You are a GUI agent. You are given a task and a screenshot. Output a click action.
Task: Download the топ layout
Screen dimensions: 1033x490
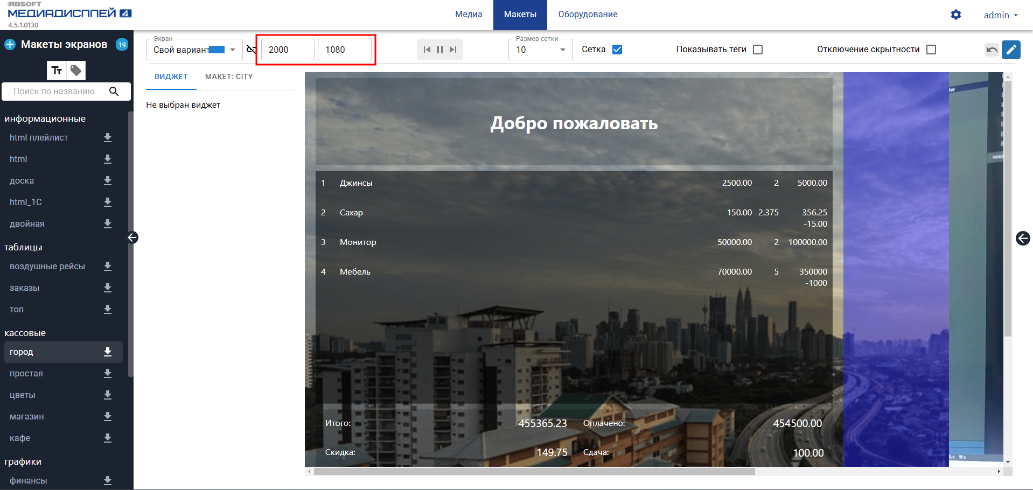click(x=108, y=310)
